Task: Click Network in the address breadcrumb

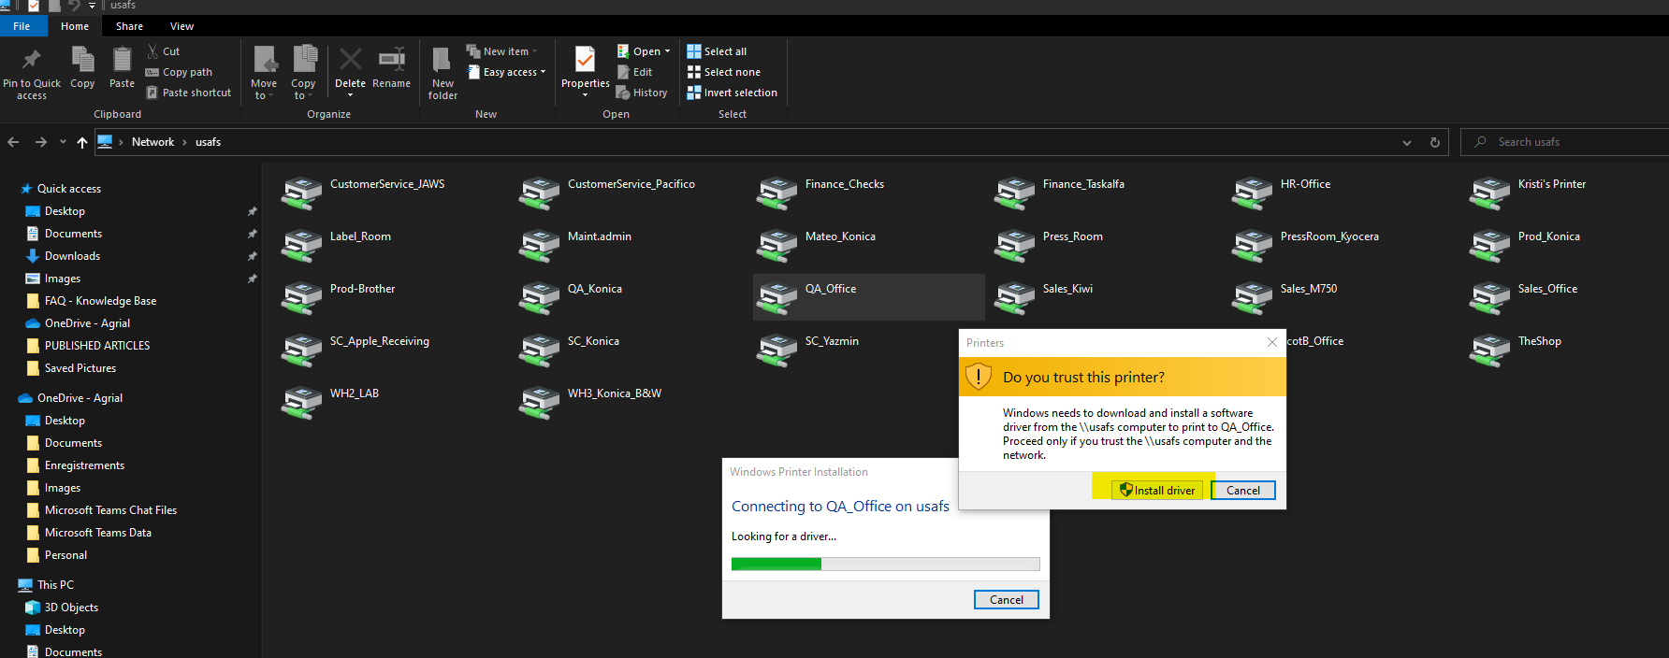Action: click(152, 142)
